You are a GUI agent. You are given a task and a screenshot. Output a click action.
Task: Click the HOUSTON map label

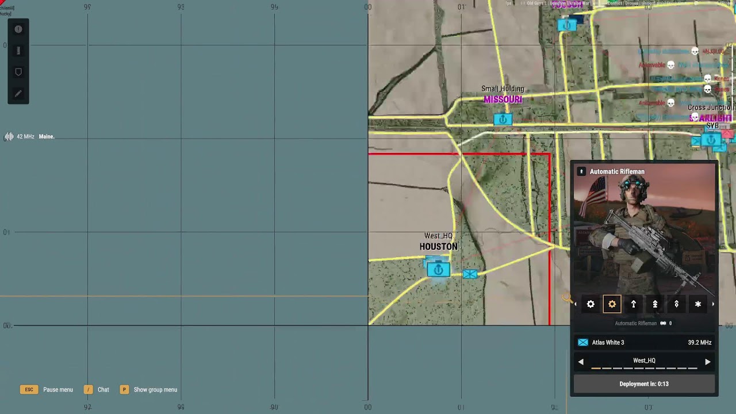click(x=439, y=247)
